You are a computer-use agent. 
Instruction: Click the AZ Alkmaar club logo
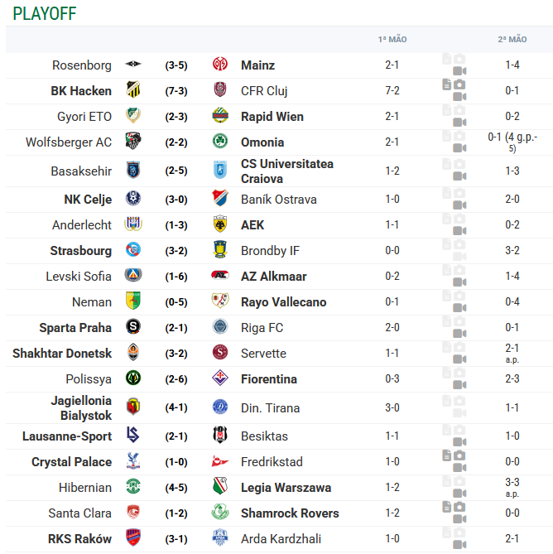point(220,276)
